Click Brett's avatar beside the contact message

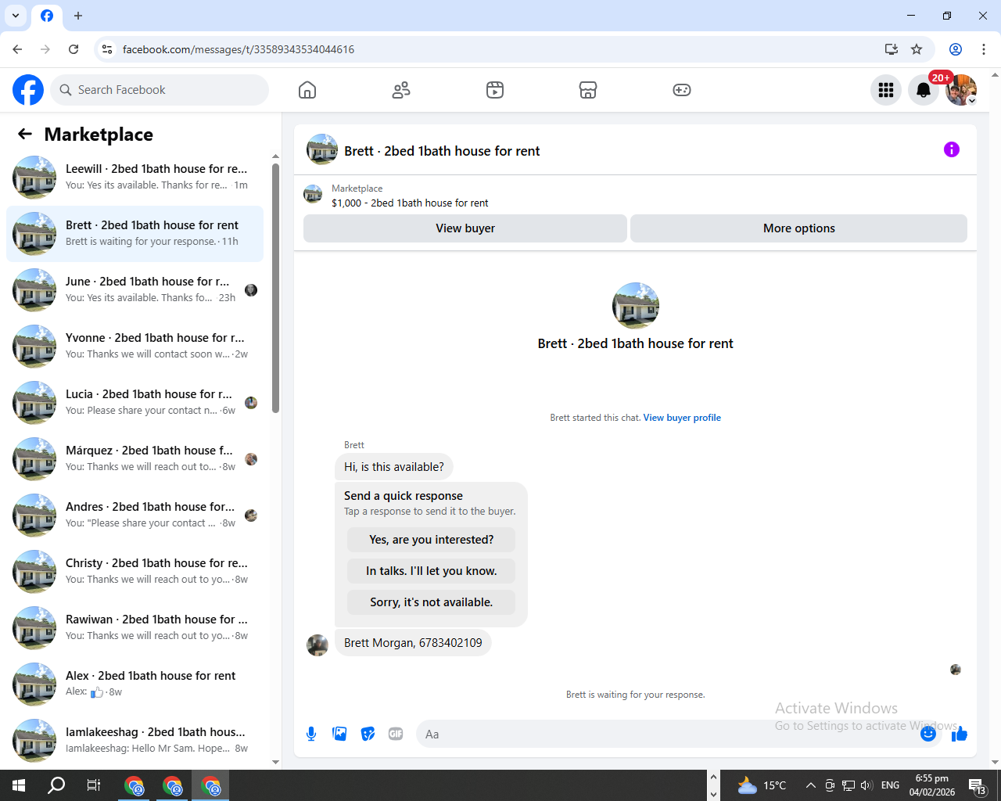[x=318, y=645]
